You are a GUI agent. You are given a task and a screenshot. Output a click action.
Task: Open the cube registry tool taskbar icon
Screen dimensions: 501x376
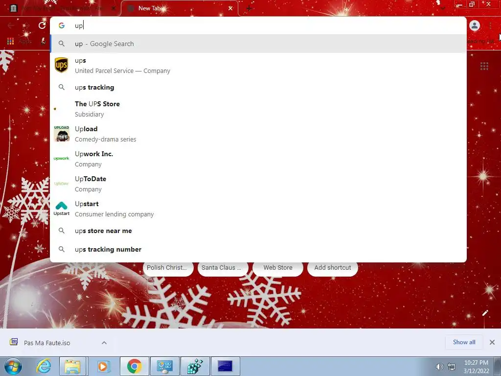pyautogui.click(x=195, y=366)
